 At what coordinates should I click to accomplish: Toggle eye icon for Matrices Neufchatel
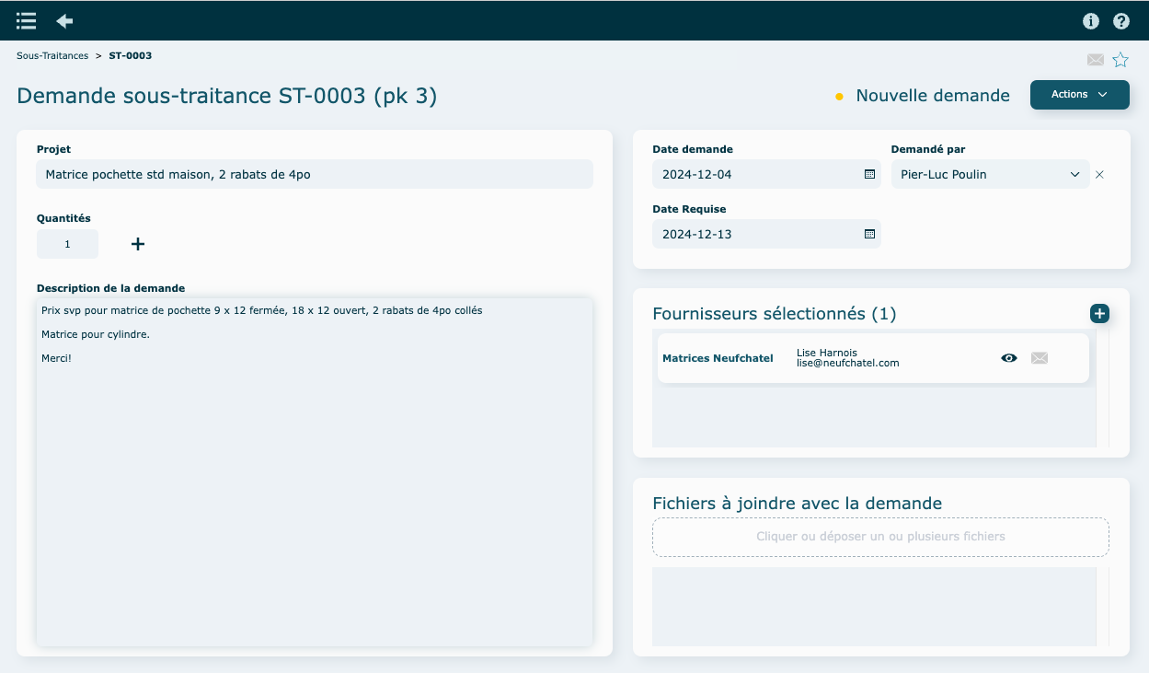(x=1009, y=358)
